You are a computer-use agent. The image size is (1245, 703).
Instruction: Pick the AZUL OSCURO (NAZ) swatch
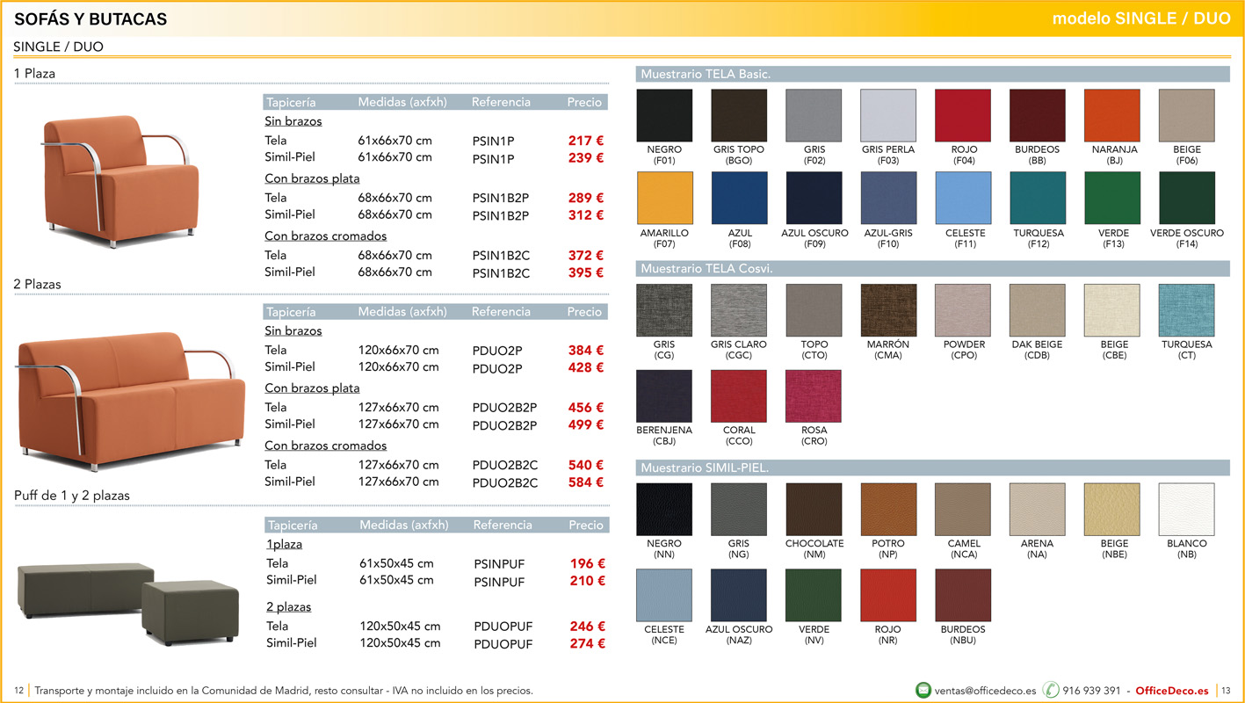pos(739,596)
